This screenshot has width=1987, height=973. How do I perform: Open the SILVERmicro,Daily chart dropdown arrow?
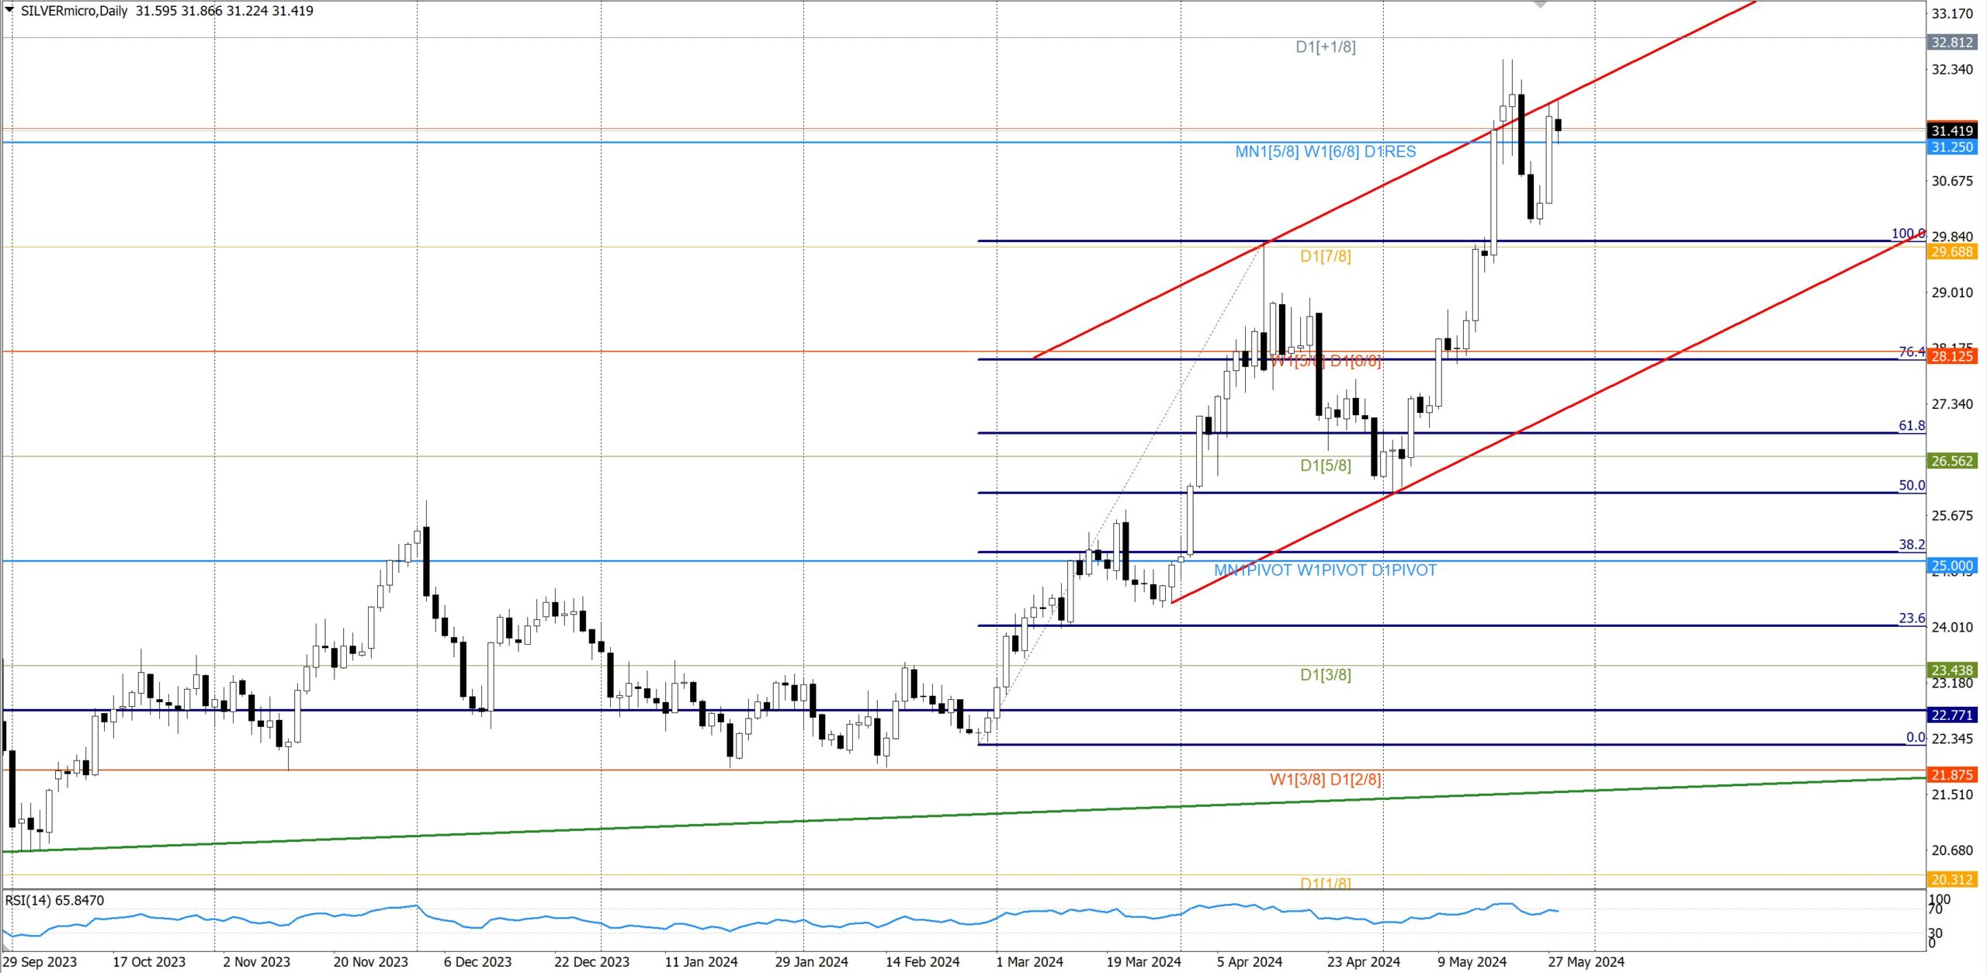click(10, 10)
